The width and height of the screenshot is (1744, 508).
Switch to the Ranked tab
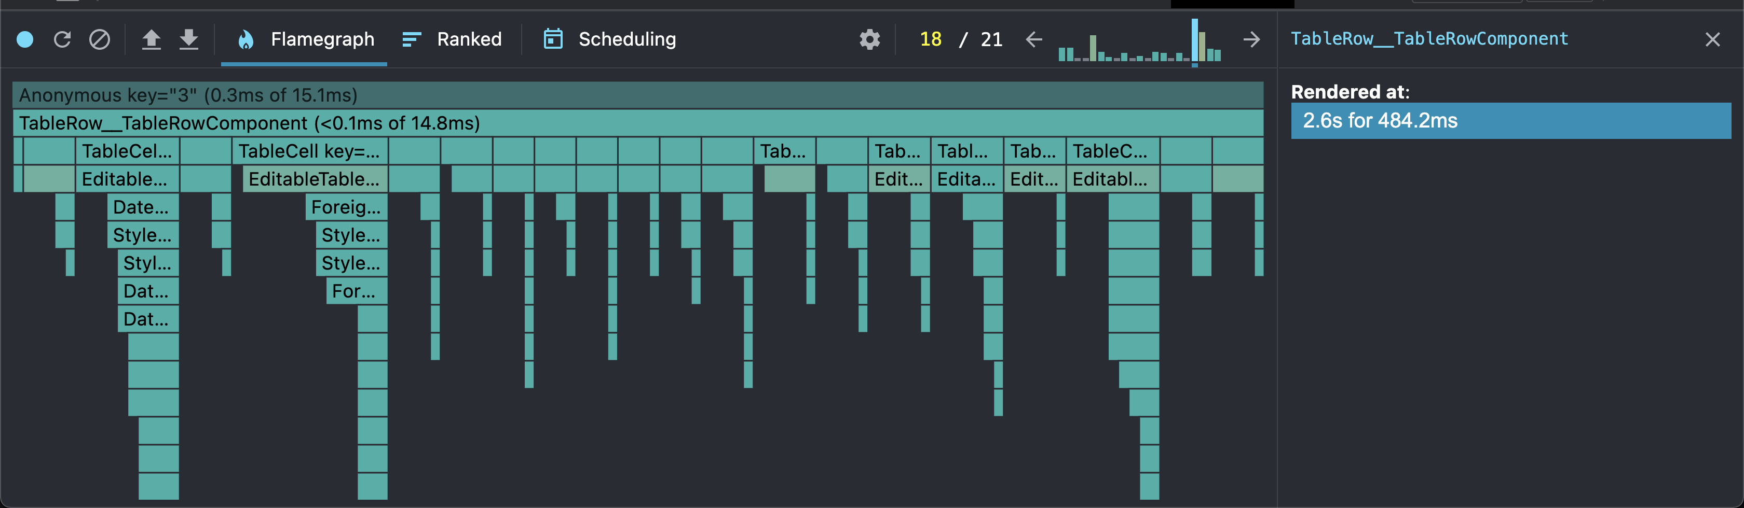[470, 39]
